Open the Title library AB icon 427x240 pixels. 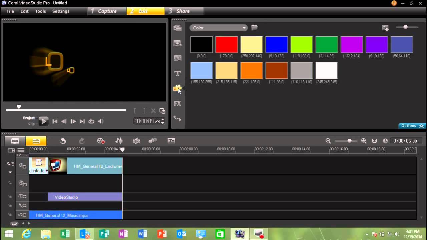pos(177,58)
